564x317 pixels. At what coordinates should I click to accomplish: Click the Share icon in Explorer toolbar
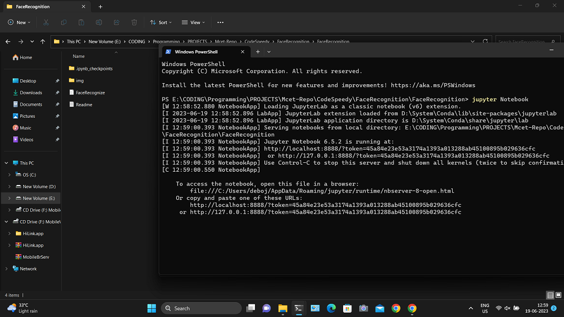coord(117,22)
